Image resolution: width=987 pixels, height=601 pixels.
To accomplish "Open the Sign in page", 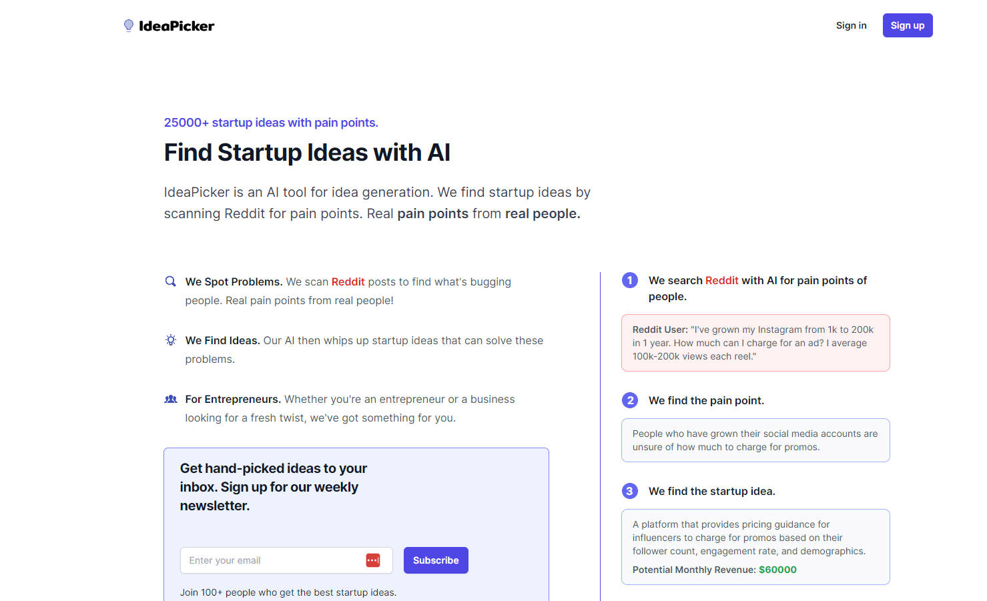I will click(851, 25).
